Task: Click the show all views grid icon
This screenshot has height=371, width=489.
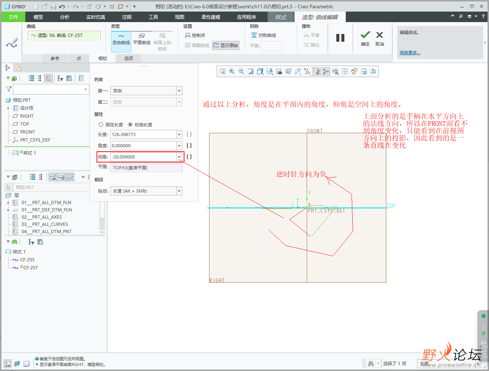Action: point(345,72)
